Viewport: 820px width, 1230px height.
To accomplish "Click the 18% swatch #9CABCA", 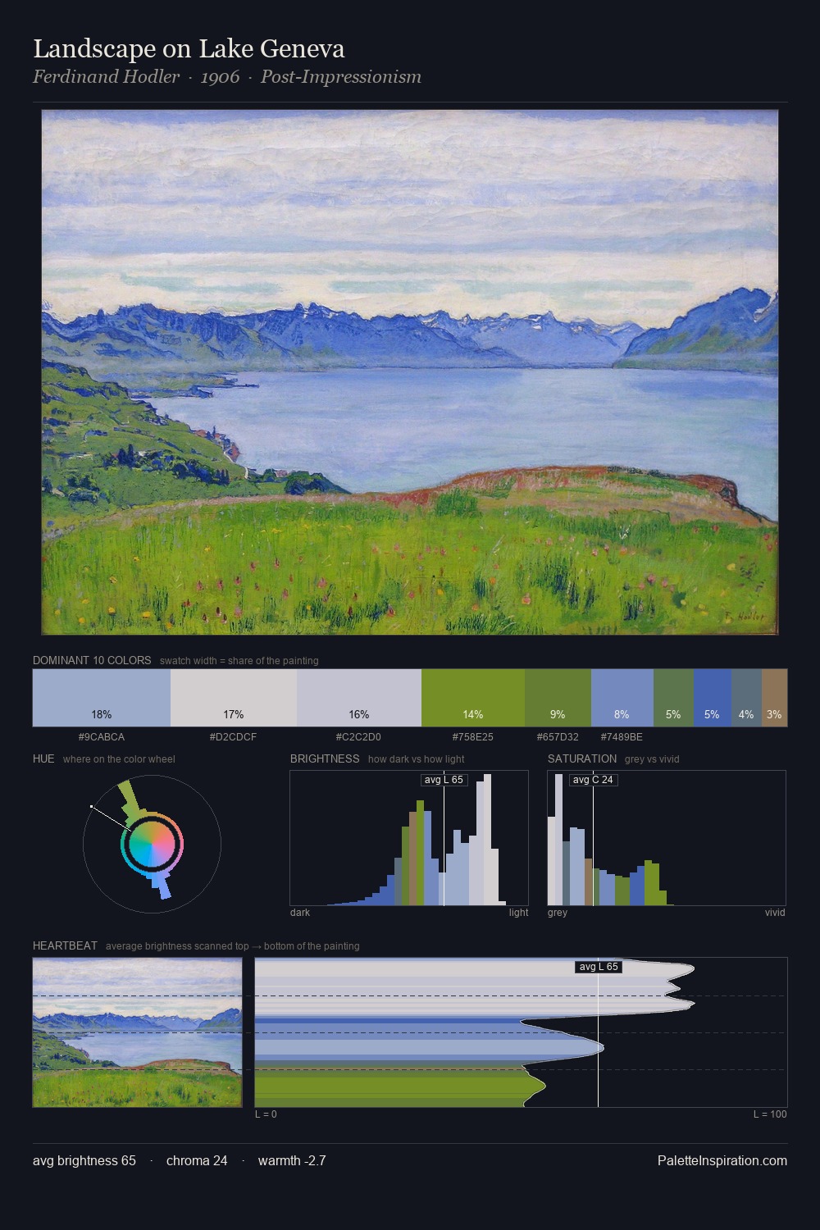I will pos(102,698).
